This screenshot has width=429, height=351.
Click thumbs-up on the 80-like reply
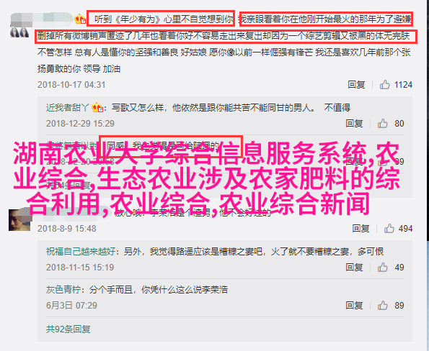tap(382, 124)
